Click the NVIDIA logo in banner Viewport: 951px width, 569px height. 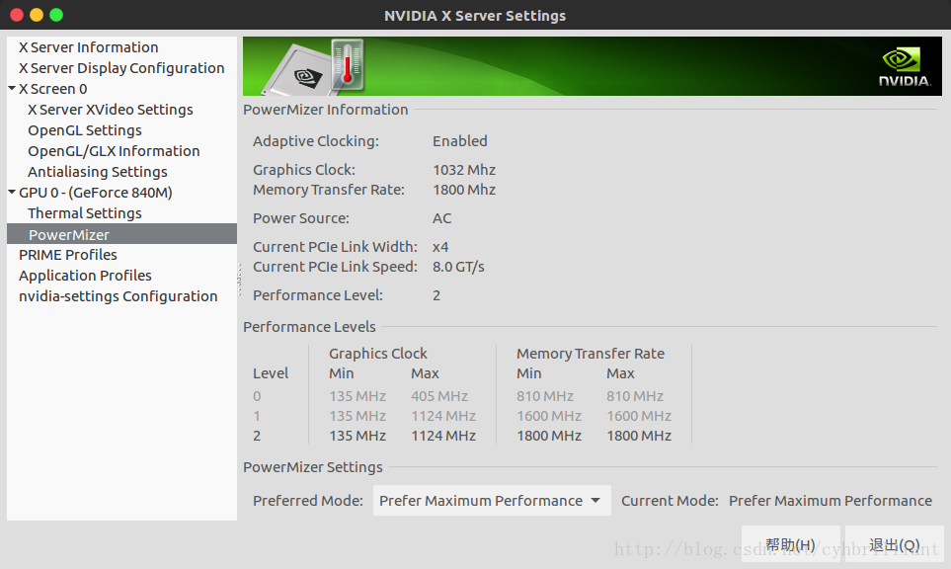point(905,67)
